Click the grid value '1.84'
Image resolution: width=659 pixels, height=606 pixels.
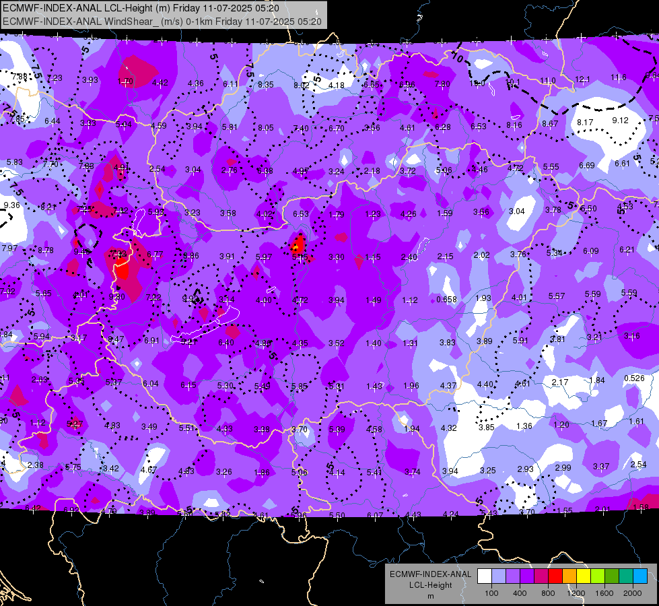(597, 380)
